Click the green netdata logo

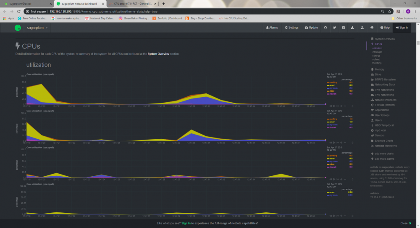click(x=18, y=28)
